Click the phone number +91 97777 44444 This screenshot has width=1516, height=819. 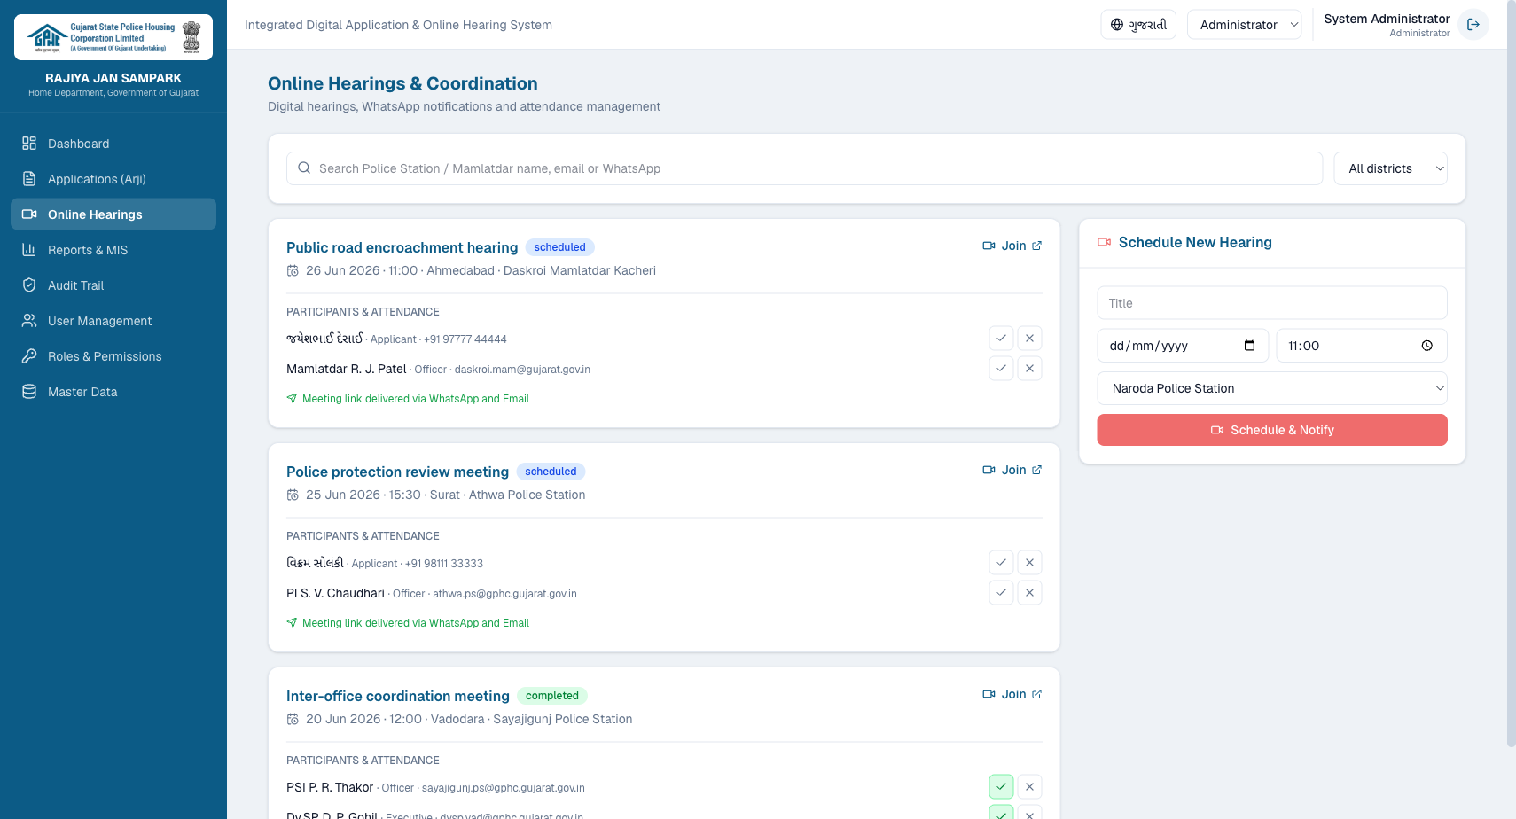tap(465, 339)
